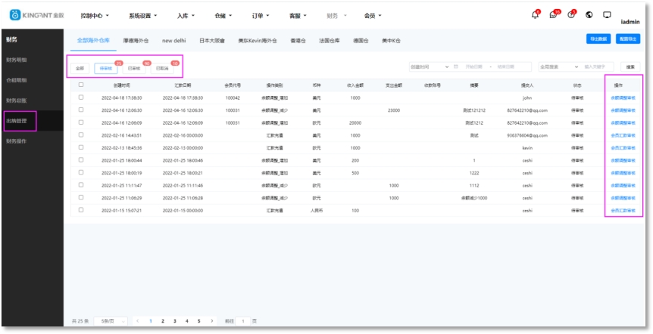Viewport: 653px width, 334px height.
Task: Click the 搜索 search button
Action: (x=628, y=67)
